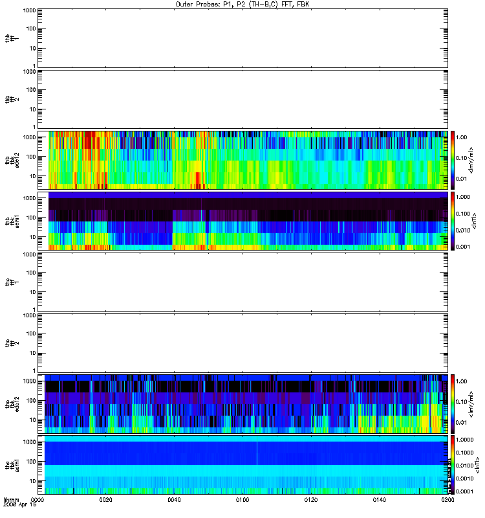Click the 1000 y-axis tick of thc fbk edc12
Image resolution: width=485 pixels, height=518 pixels.
[x=29, y=381]
